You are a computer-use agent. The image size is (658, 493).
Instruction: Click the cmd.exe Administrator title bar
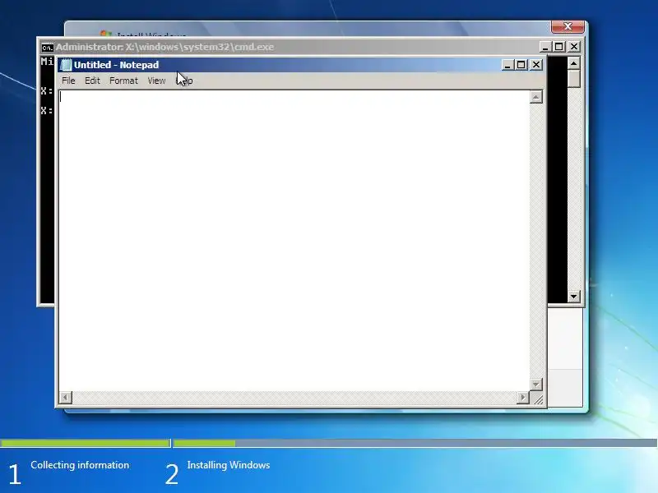point(311,47)
